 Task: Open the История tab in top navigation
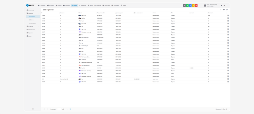(x=51, y=5)
